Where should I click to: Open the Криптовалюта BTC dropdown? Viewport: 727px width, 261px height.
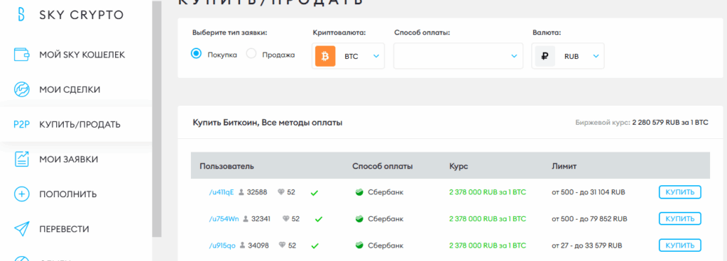[x=348, y=56]
